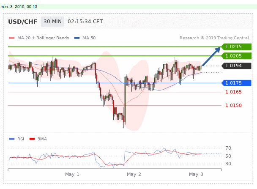Screen dimensions: 257x189
Task: Click the 1.0175 pivot price tag
Action: (x=236, y=83)
